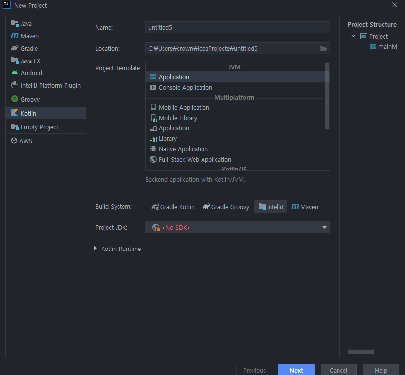The height and width of the screenshot is (375, 405).
Task: Select 'Console Application' template text
Action: [186, 88]
